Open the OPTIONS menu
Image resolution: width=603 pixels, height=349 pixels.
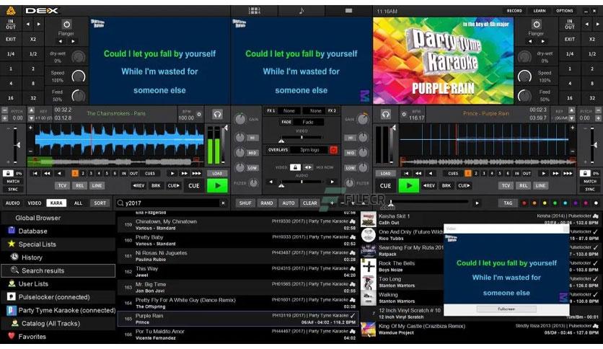(565, 11)
